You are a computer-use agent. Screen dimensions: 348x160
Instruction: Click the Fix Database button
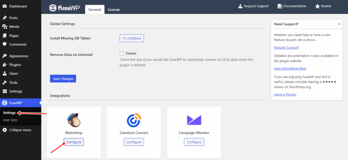click(x=132, y=38)
